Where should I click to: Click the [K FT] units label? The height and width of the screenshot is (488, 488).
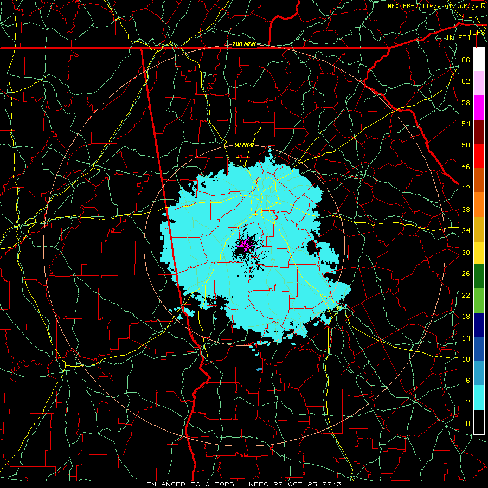coord(458,37)
